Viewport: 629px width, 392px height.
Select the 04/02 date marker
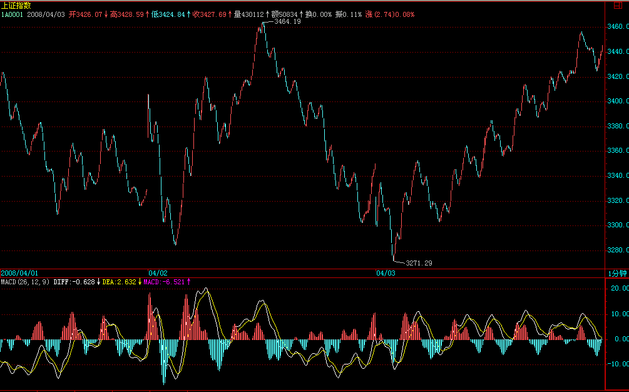click(157, 273)
